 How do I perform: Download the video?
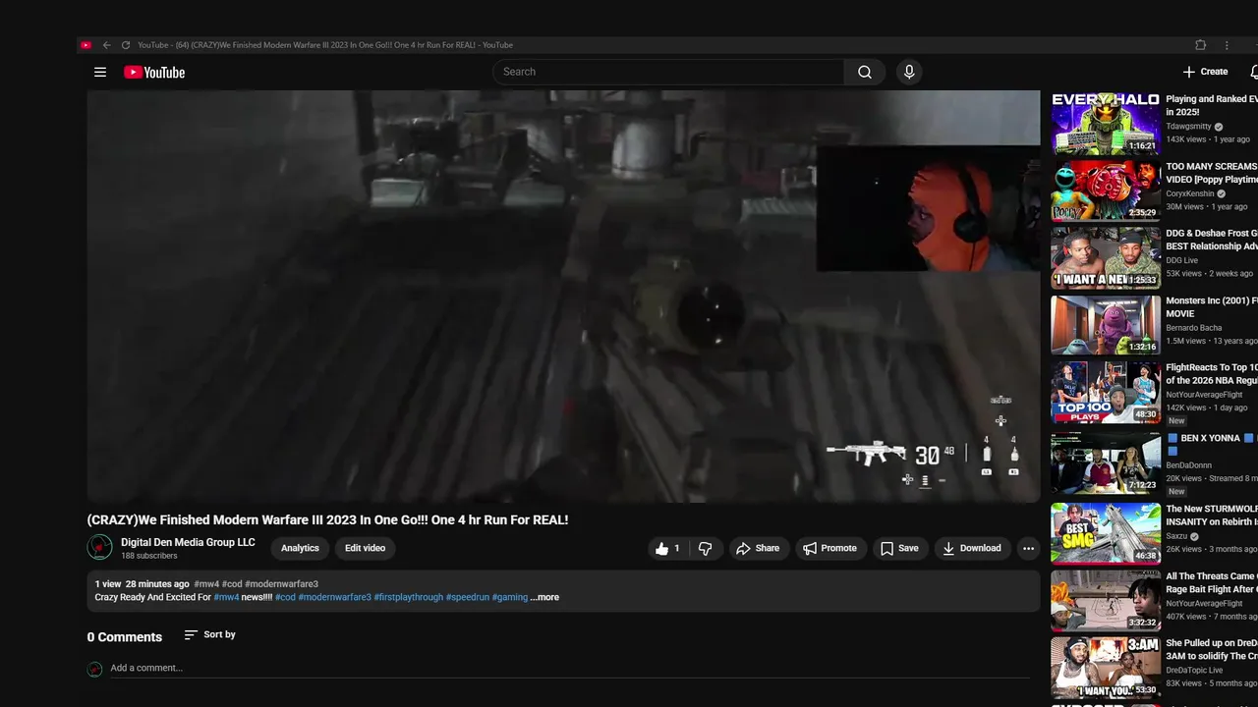[x=971, y=549]
